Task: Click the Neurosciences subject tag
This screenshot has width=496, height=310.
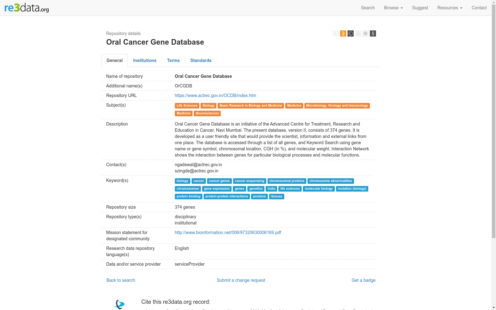Action: pyautogui.click(x=207, y=113)
